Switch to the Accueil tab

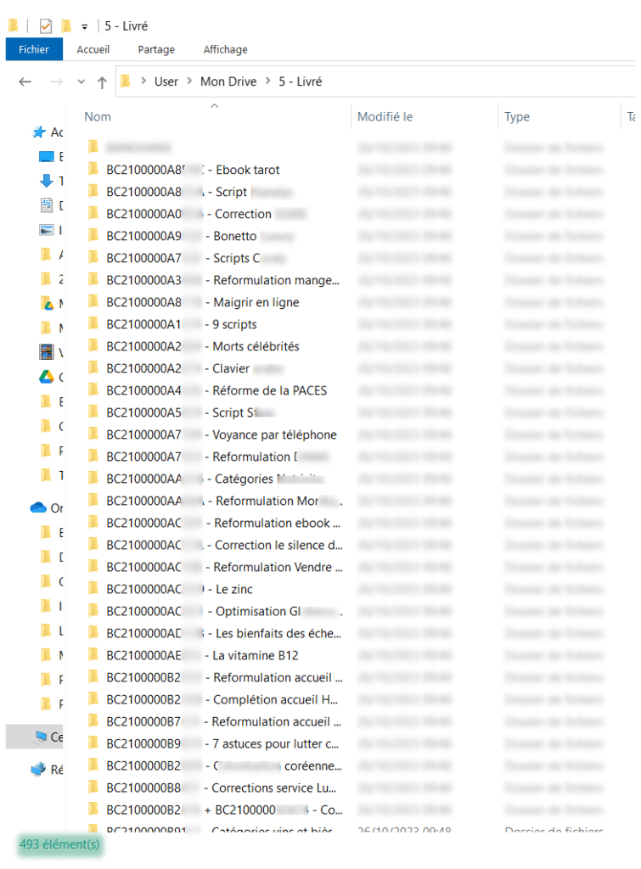[93, 50]
